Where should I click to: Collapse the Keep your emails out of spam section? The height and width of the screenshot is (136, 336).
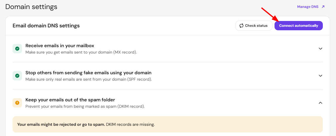tap(320, 103)
